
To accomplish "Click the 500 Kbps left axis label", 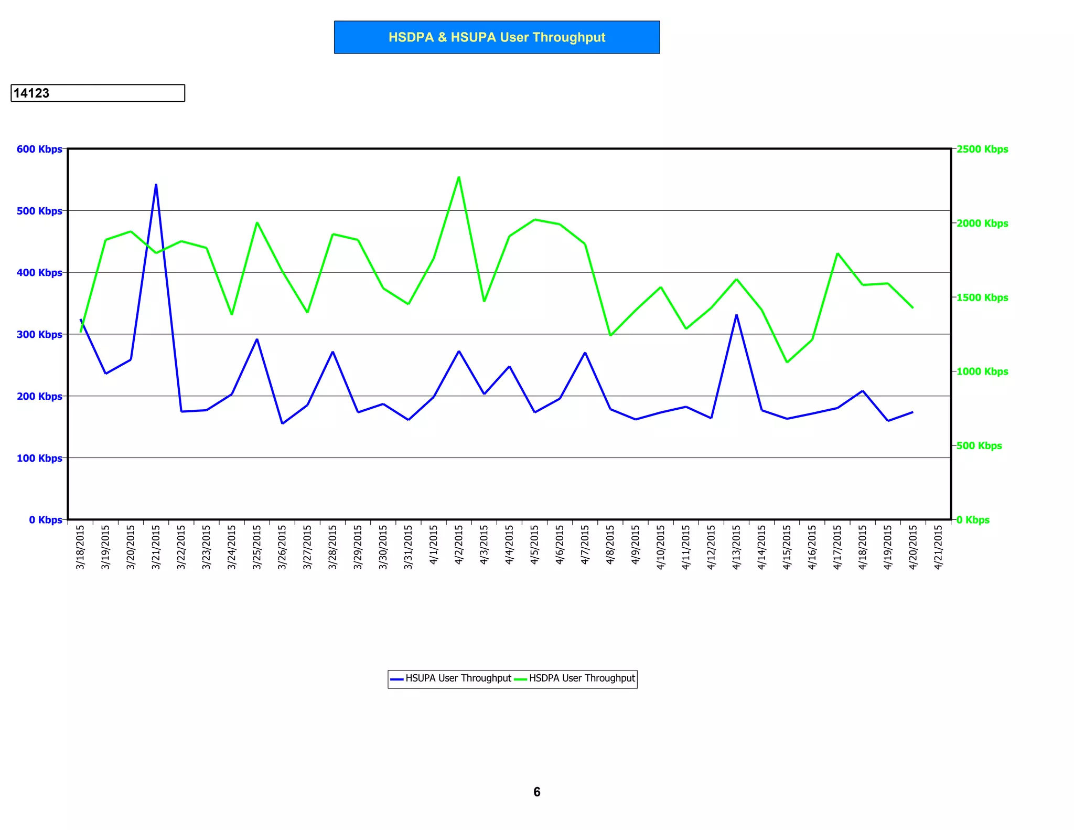I will [39, 211].
